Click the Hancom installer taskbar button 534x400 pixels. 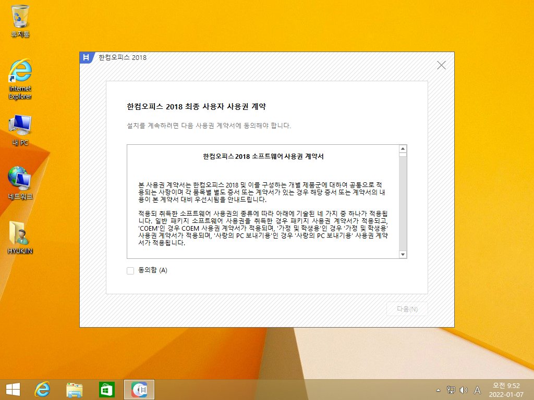point(139,390)
